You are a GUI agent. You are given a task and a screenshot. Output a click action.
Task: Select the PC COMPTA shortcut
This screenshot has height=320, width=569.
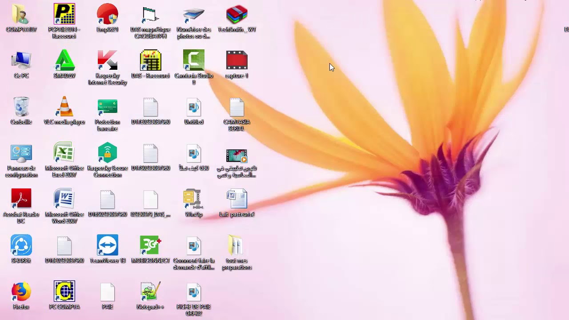click(x=64, y=292)
